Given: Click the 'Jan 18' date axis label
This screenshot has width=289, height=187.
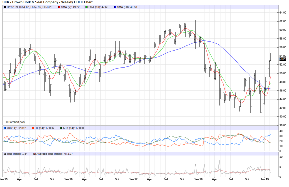Looking at the screenshot, I should 198,179.
